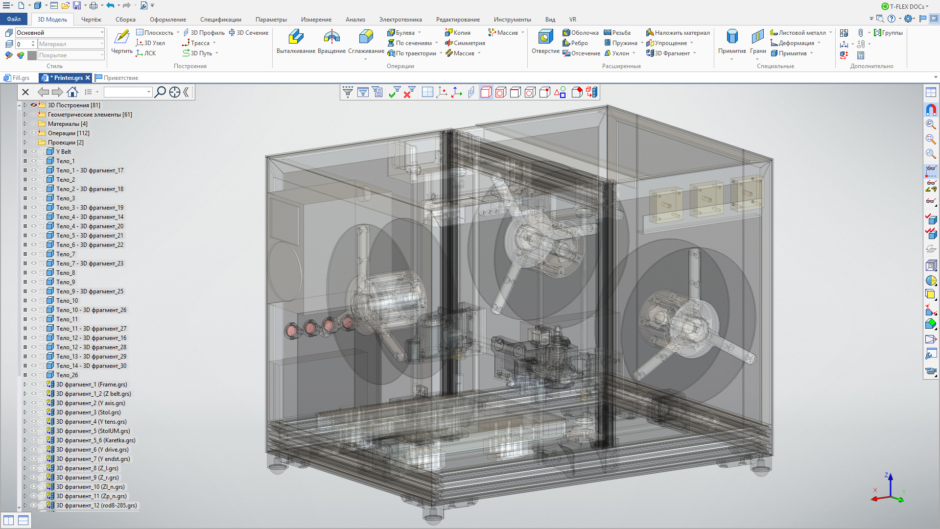Screen dimensions: 940x529
Task: Click the Пружина button
Action: [x=621, y=43]
